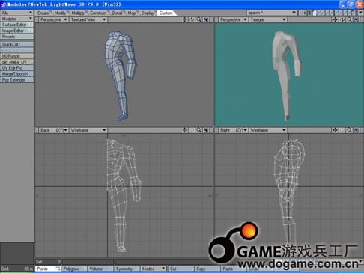
Task: Select Polygons selection mode
Action: coord(74,269)
